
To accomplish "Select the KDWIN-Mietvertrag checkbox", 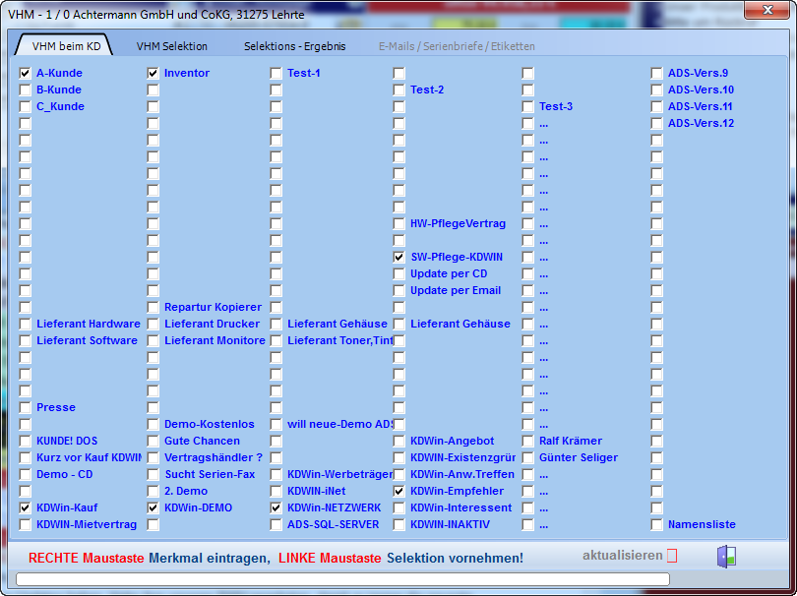I will tap(25, 525).
